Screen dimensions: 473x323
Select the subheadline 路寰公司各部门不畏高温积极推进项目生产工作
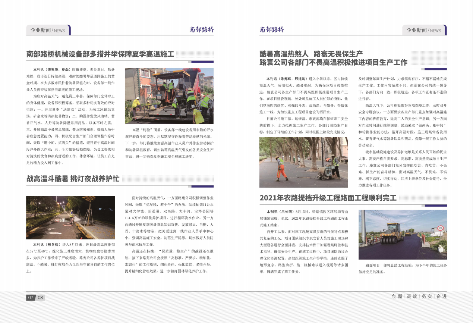click(x=334, y=62)
